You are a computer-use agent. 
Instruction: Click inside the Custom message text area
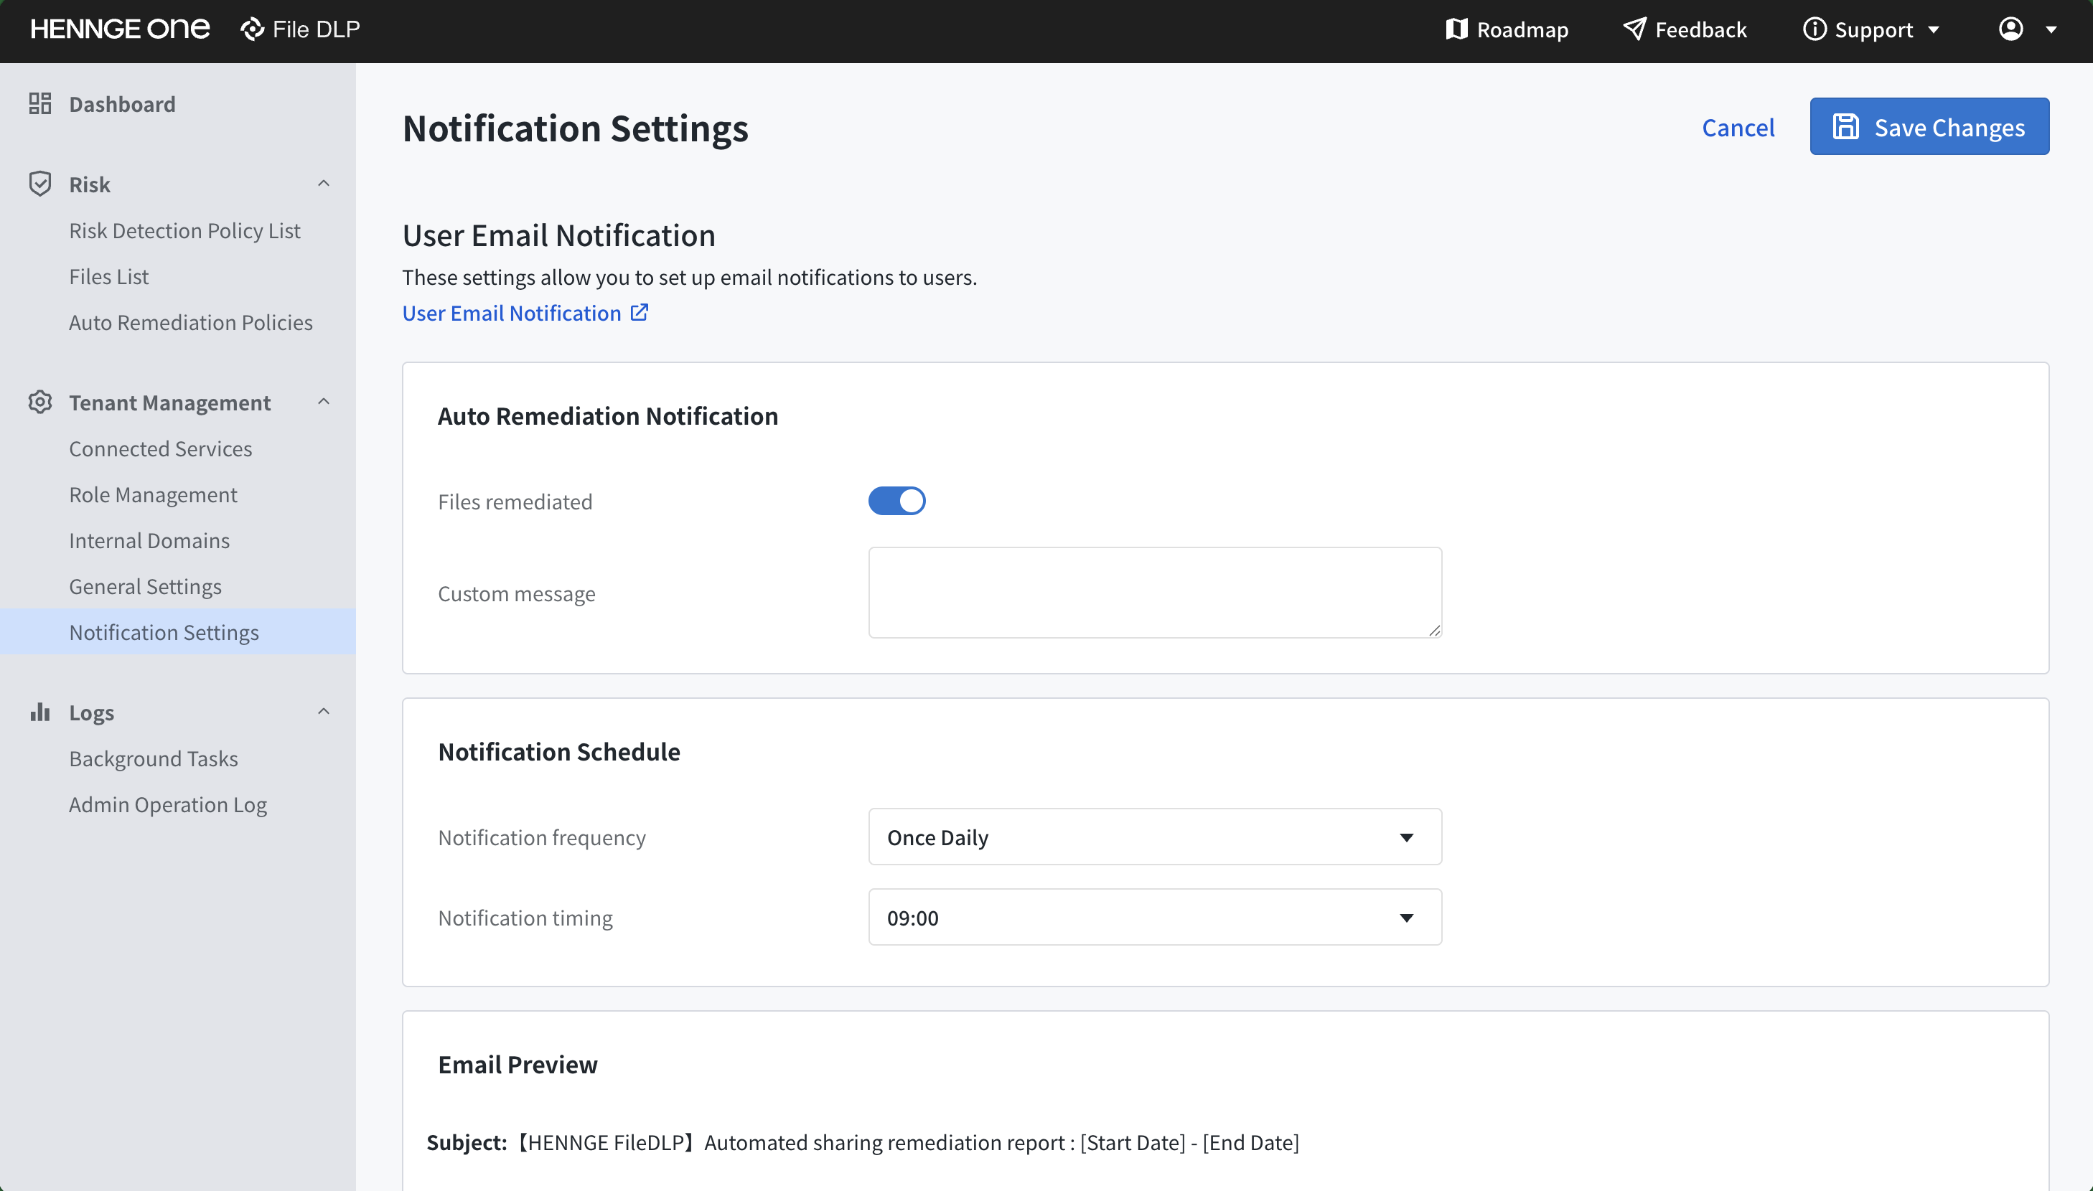tap(1154, 592)
